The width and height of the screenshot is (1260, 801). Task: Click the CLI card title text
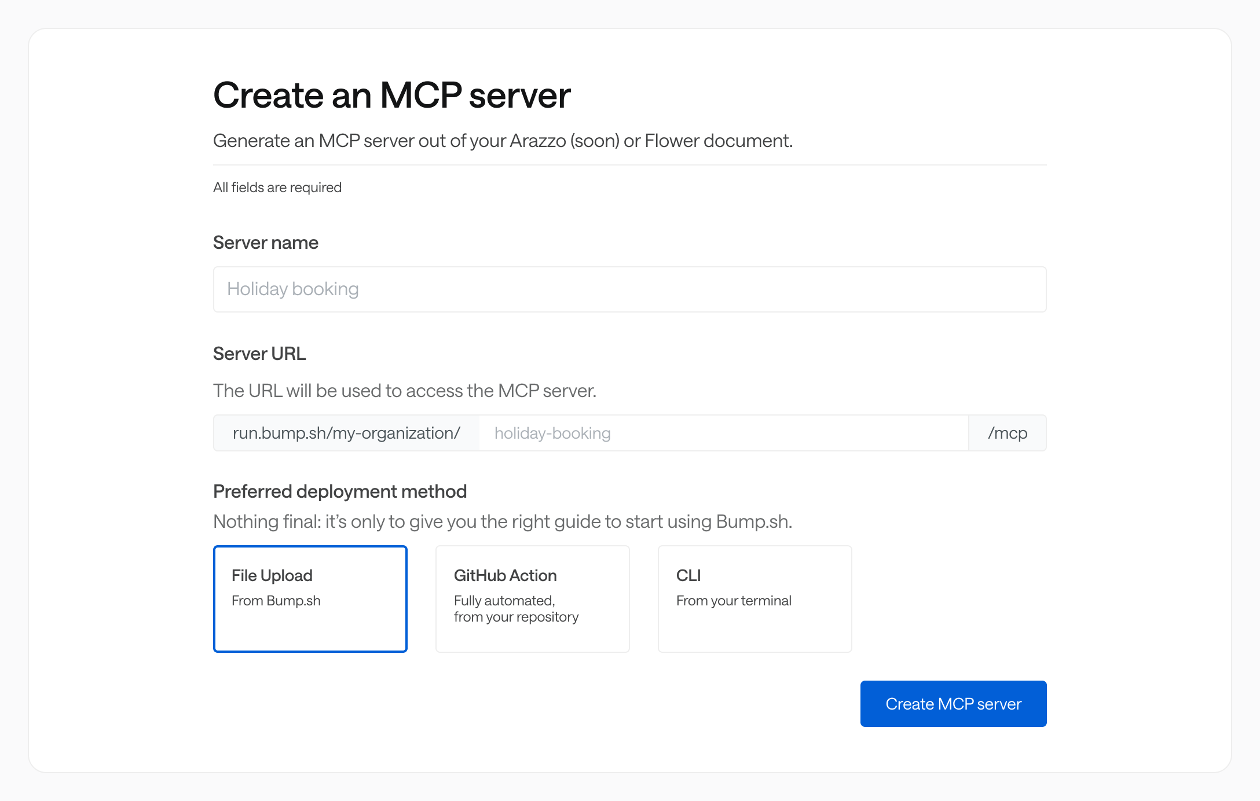[688, 575]
